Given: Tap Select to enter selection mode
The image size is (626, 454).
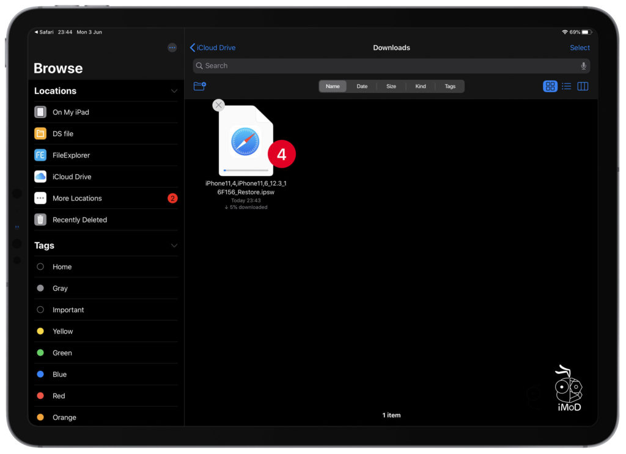Looking at the screenshot, I should pos(580,47).
